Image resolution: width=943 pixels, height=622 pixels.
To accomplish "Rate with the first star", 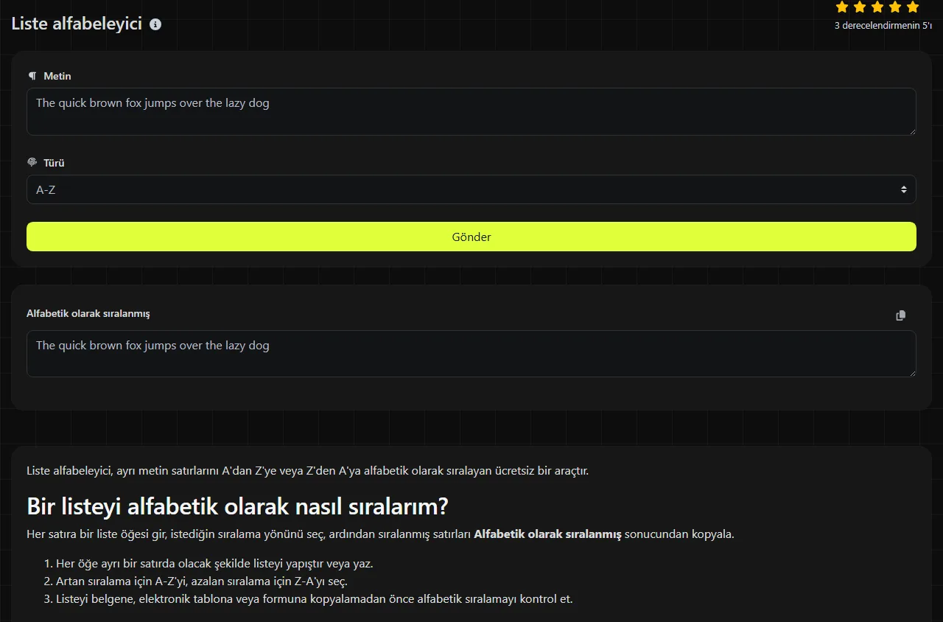I will tap(842, 7).
